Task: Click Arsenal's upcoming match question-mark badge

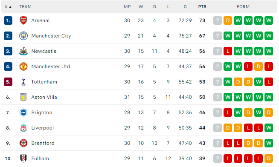Action: click(x=218, y=20)
